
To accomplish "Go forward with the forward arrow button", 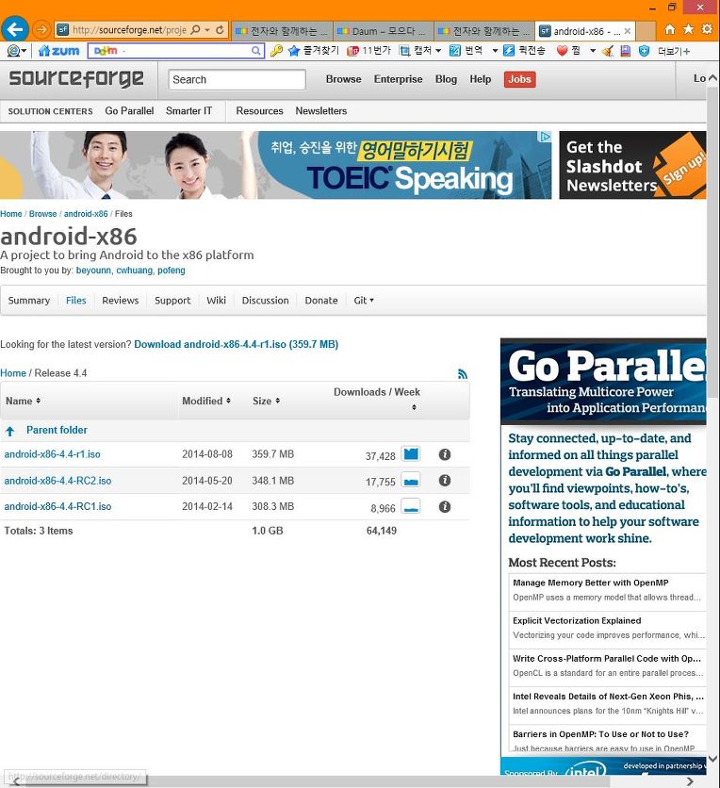I will (41, 29).
